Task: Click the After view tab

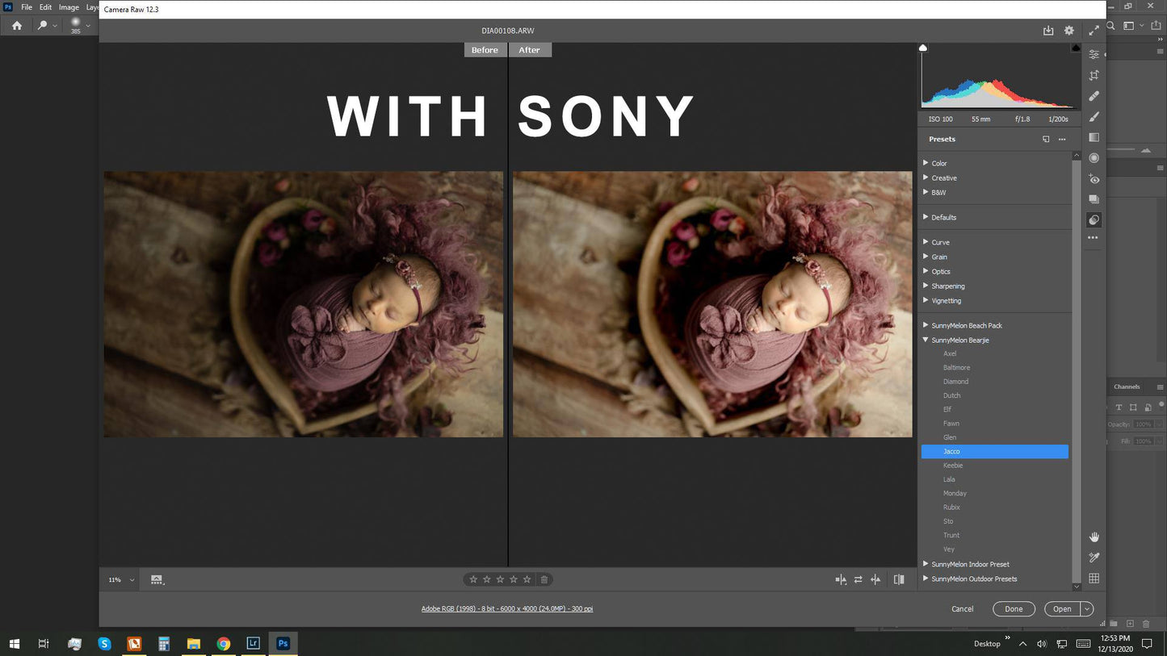Action: pos(530,50)
